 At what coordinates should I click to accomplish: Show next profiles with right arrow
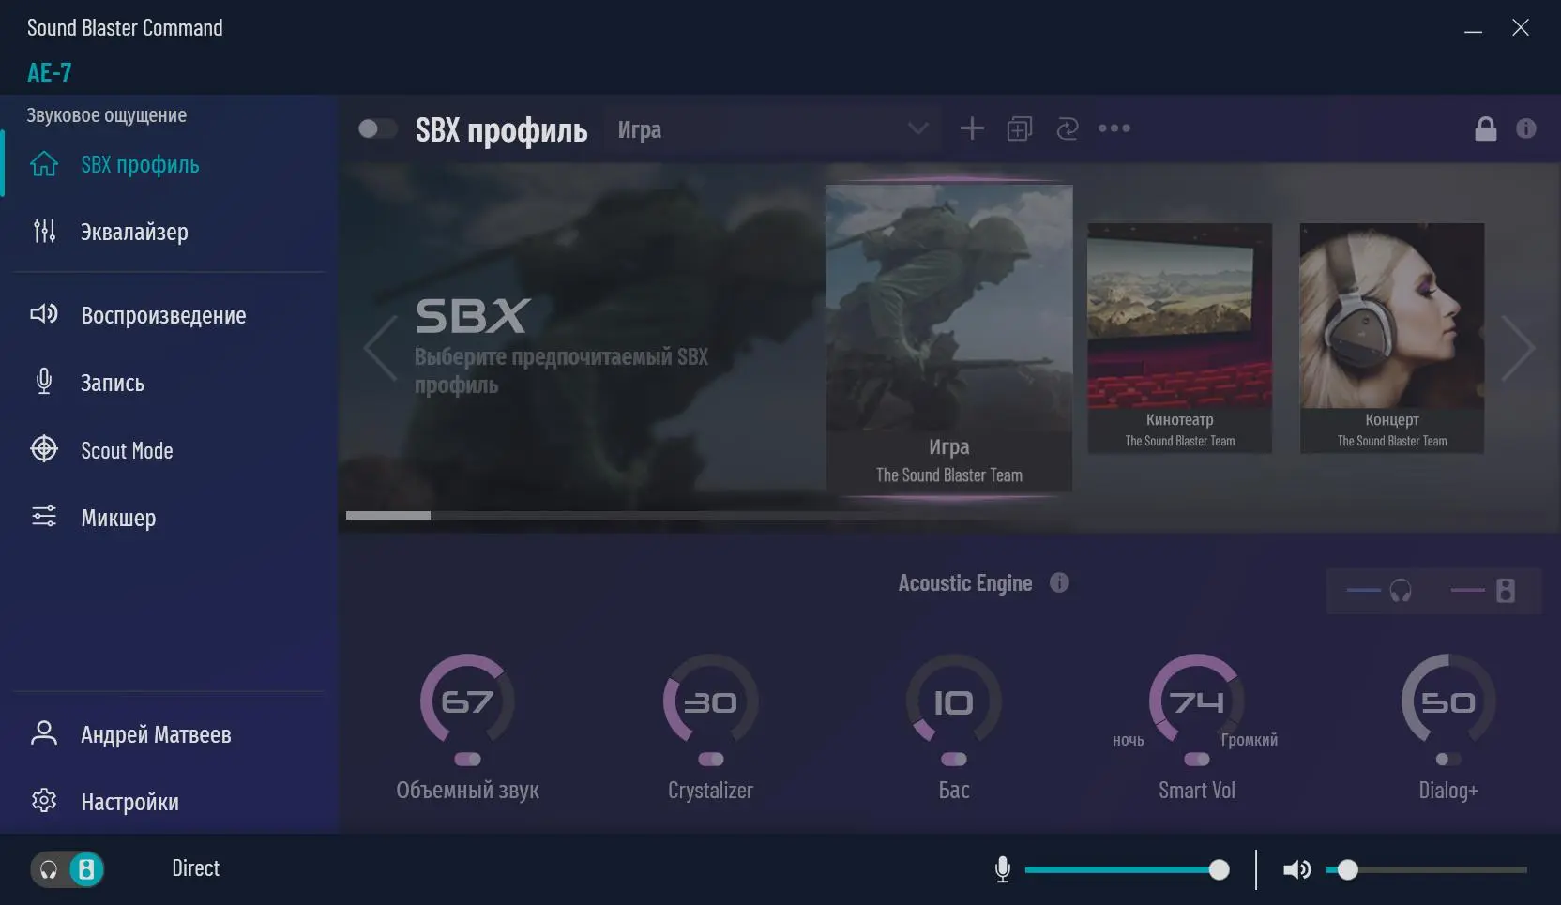tap(1518, 348)
